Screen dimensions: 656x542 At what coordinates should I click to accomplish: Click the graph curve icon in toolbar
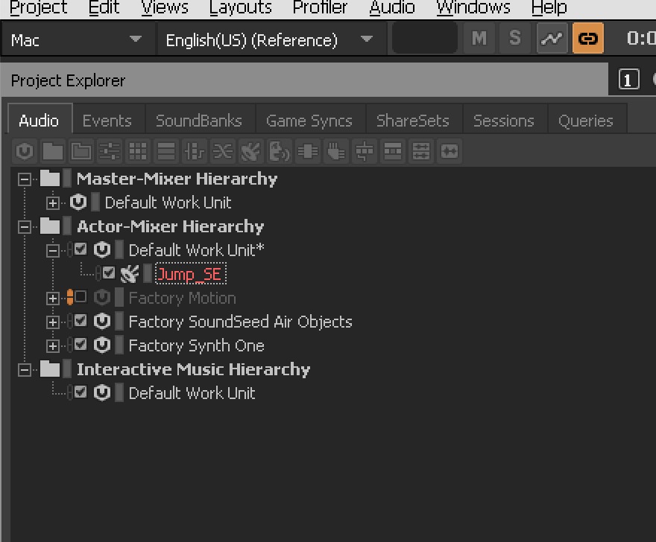[x=552, y=39]
